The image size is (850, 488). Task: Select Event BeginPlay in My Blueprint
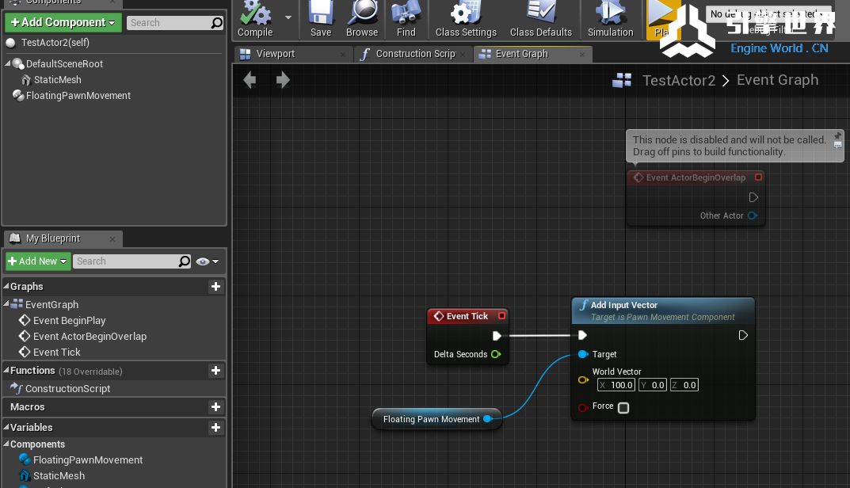coord(69,321)
